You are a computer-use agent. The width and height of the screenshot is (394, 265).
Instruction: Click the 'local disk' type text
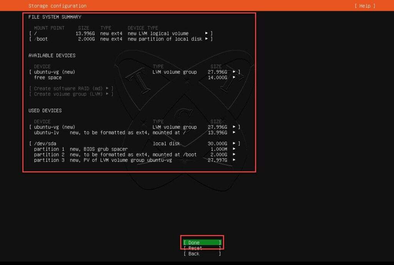[166, 144]
